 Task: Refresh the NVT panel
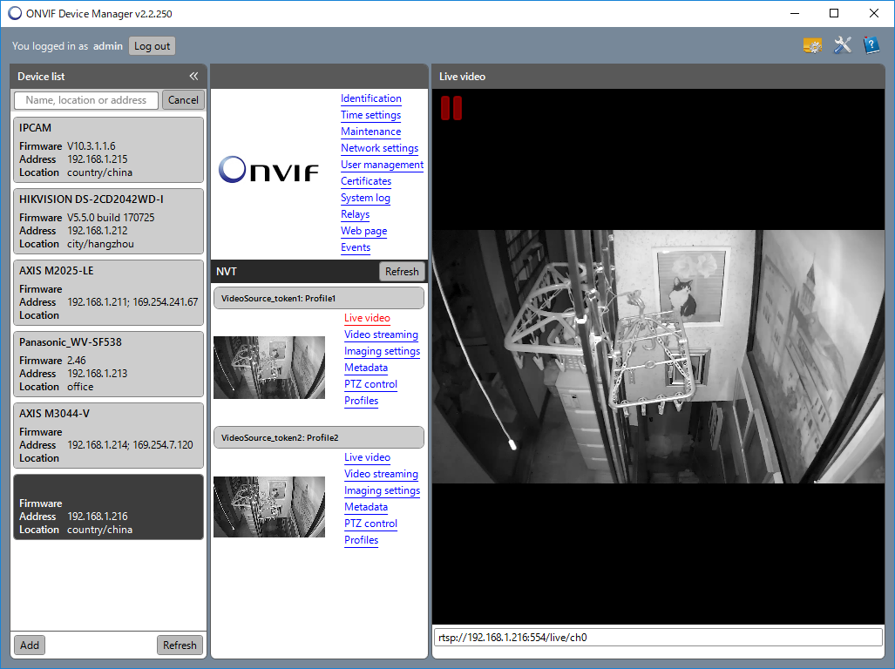[402, 272]
